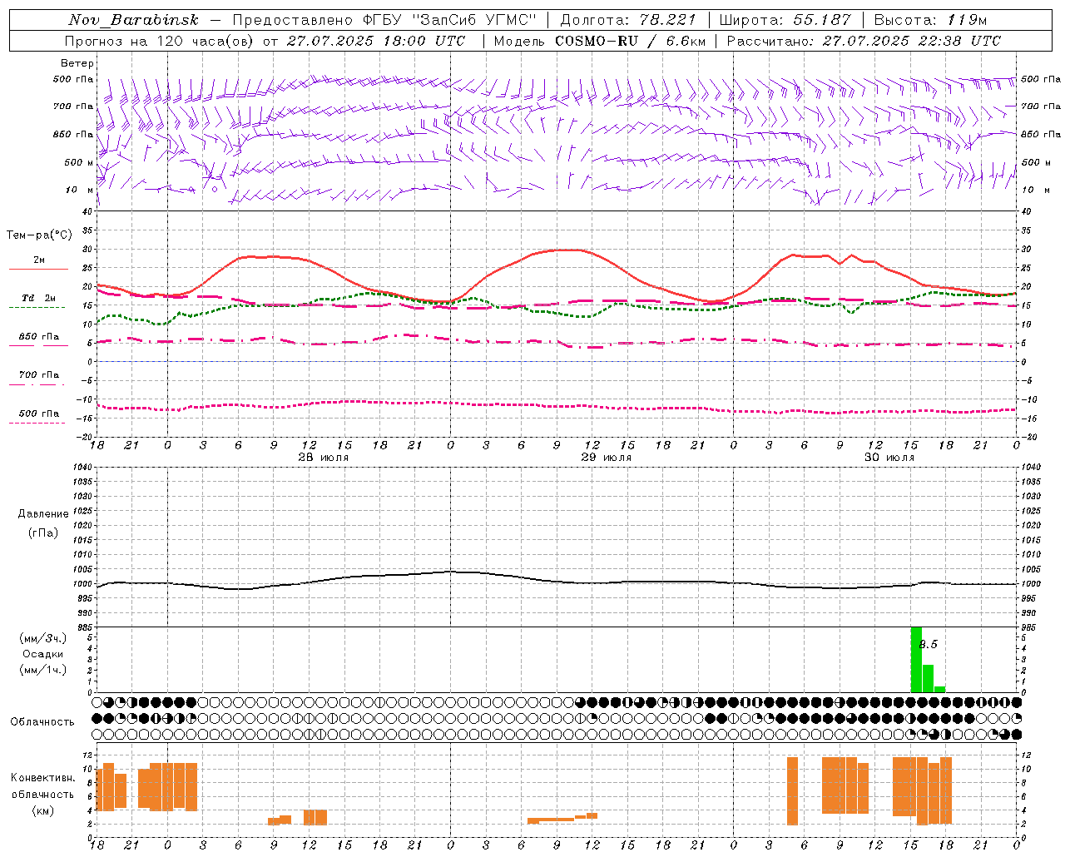Click the '(мм/3ч.)' precipitation unit label
This screenshot has width=1065, height=852.
point(43,638)
